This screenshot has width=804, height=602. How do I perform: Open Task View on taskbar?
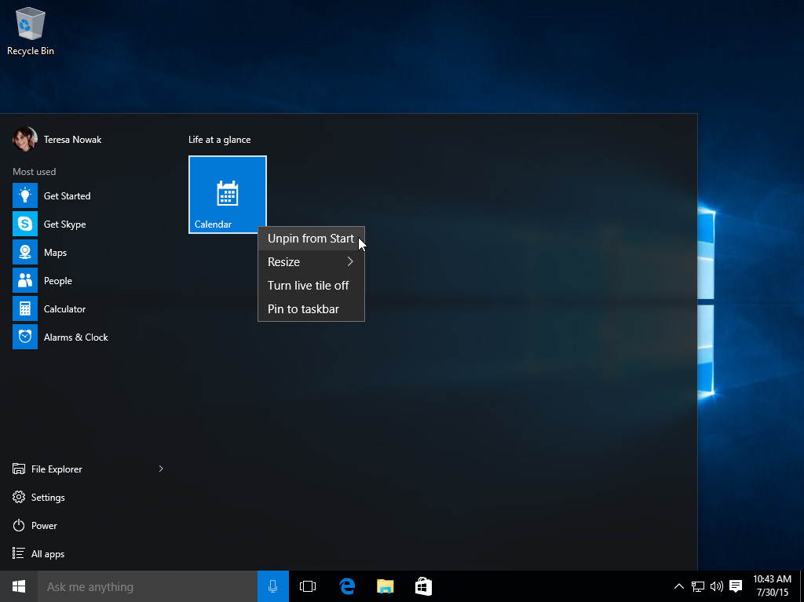pyautogui.click(x=308, y=586)
